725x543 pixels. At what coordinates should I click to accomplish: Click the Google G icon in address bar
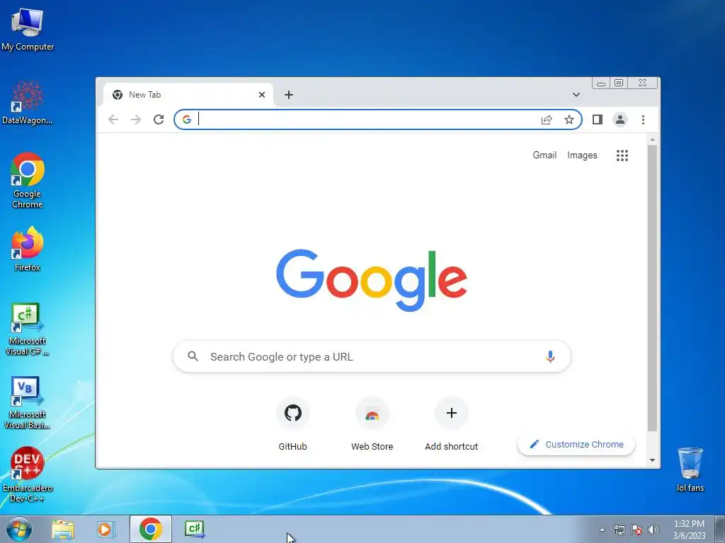click(x=187, y=119)
